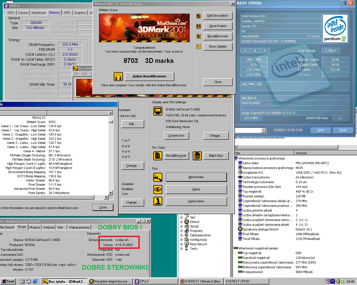Switch to EVEREST Ultimate Edition in taskbar
Image resolution: width=357 pixels, height=285 pixels.
(201, 281)
